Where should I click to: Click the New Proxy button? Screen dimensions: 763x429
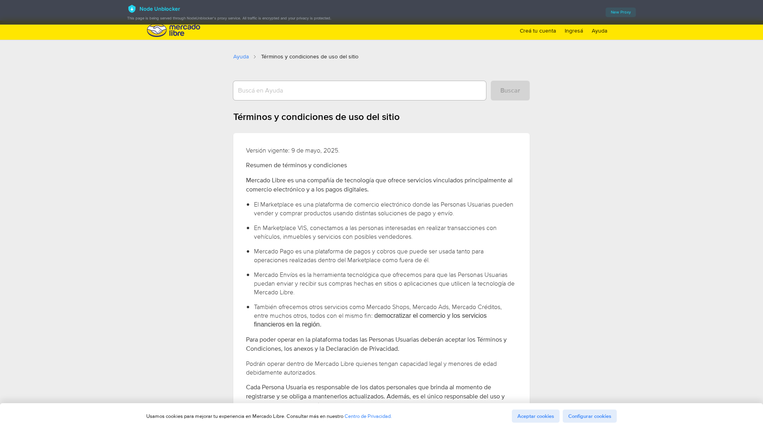[620, 12]
